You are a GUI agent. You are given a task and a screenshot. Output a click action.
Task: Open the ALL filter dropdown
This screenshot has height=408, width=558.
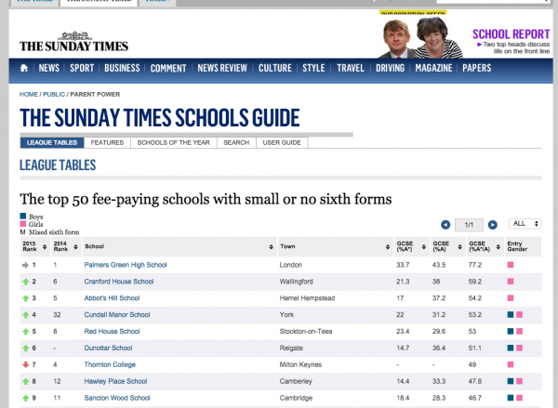coord(525,224)
